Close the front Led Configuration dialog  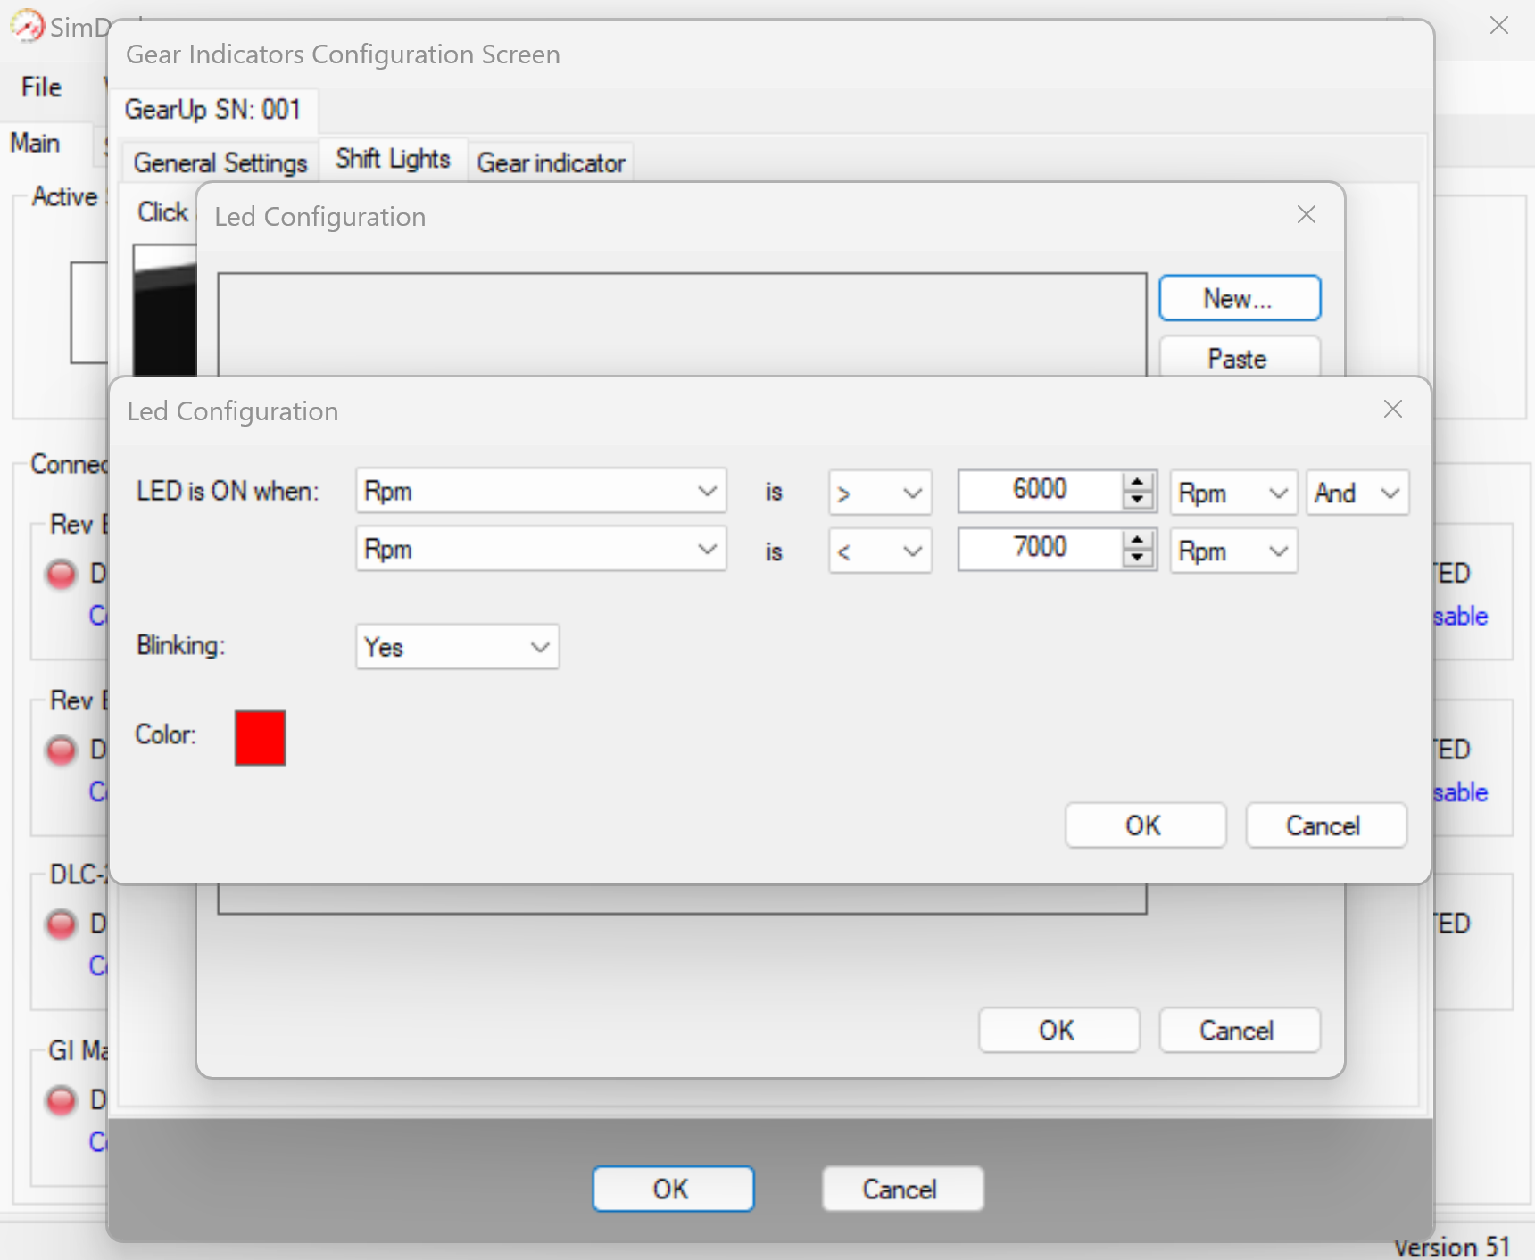point(1392,410)
